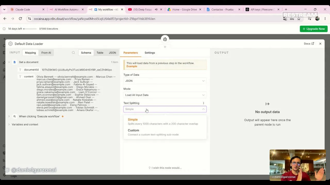The width and height of the screenshot is (330, 185).
Task: Click the Execute workflow trigger icon
Action: pyautogui.click(x=15, y=116)
